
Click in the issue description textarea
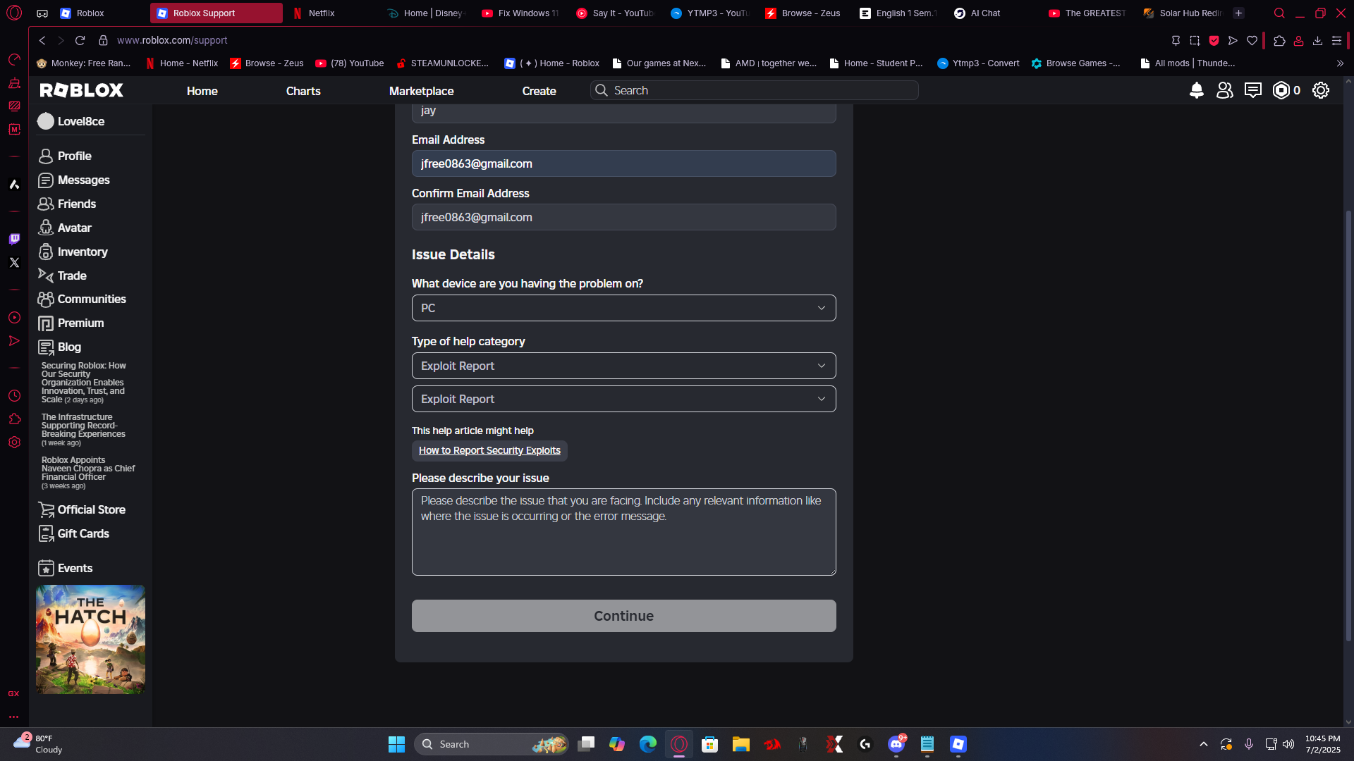(624, 532)
